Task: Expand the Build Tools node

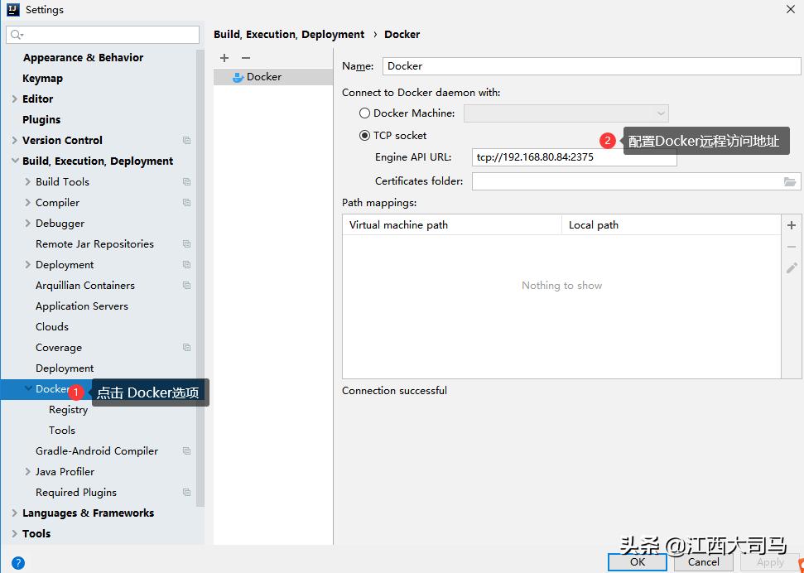Action: [x=27, y=181]
